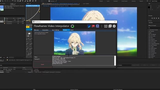Click the Flowframes log box scrollbar
160x90 pixels.
(115, 60)
